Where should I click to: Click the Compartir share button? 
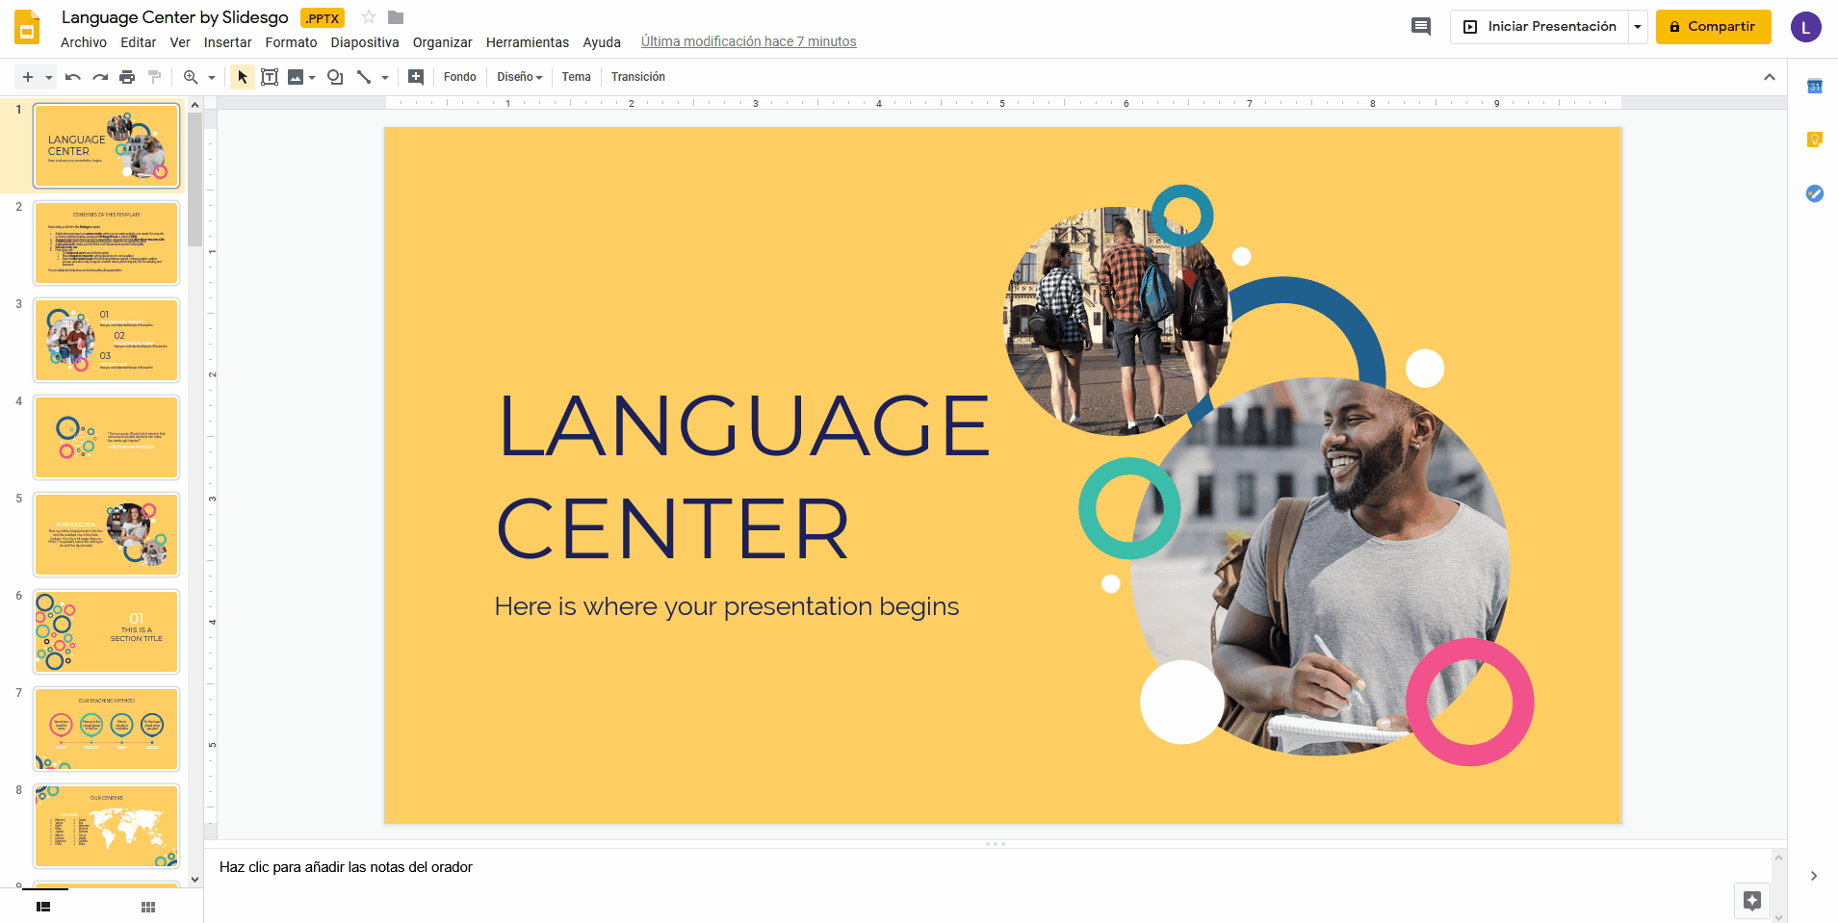pyautogui.click(x=1714, y=27)
